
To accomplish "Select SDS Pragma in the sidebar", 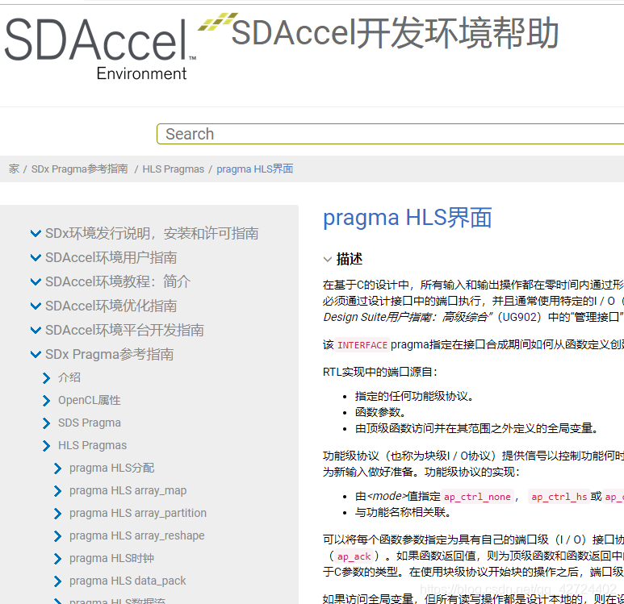I will tap(90, 423).
